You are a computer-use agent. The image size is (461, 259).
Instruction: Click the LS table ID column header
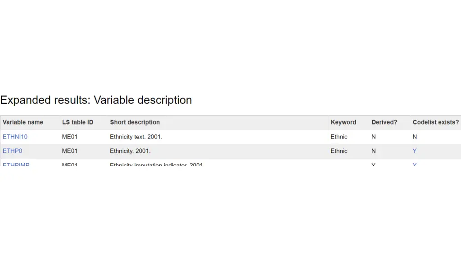tap(77, 122)
